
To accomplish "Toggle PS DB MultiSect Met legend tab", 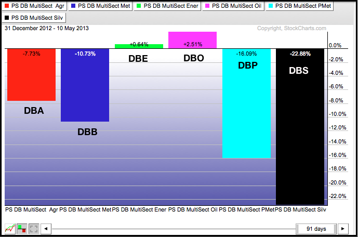I will (x=100, y=6).
